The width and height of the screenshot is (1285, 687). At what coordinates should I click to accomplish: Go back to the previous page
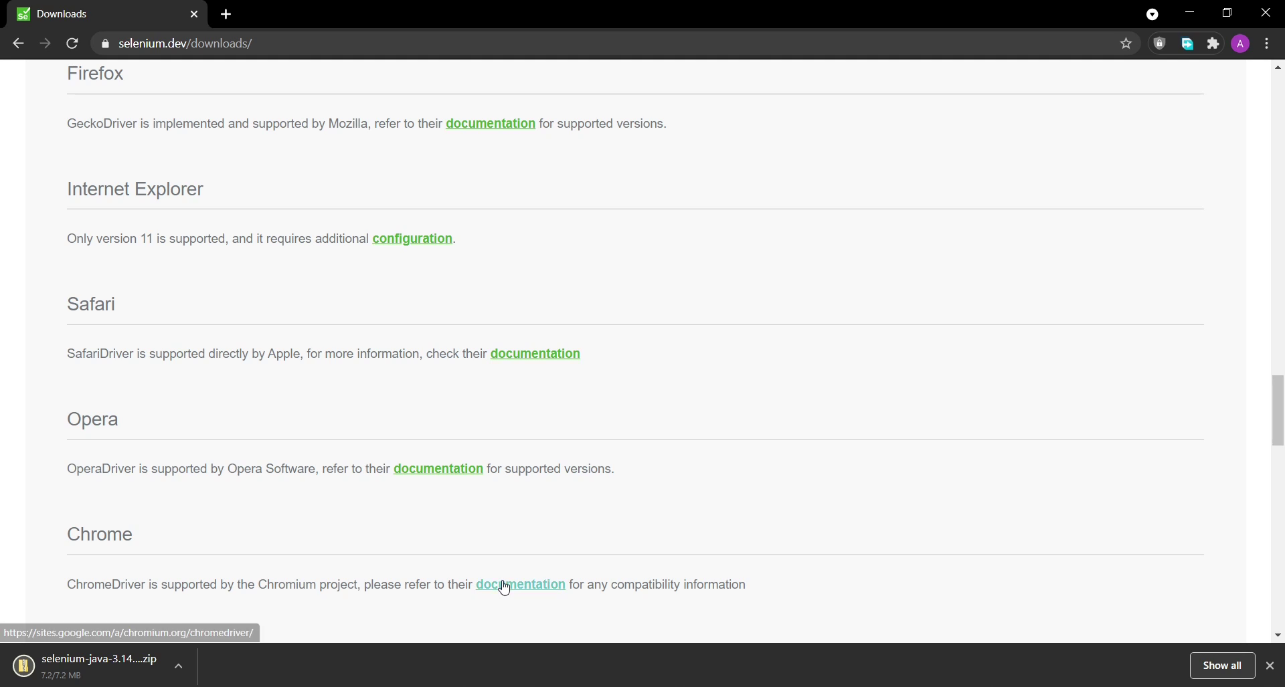click(18, 43)
